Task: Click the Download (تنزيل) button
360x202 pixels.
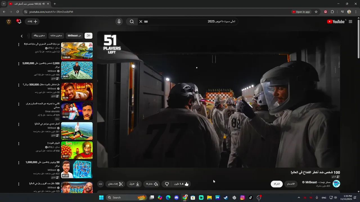Action: [x=134, y=184]
